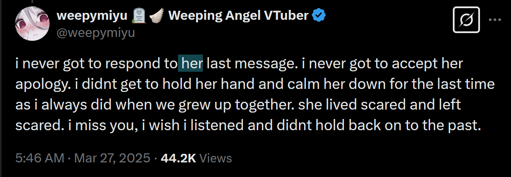Click the 44.2K view count number

click(178, 158)
